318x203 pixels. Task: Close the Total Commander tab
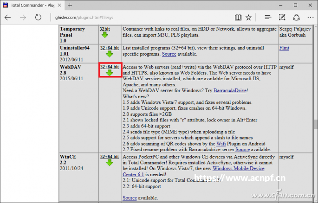click(59, 5)
